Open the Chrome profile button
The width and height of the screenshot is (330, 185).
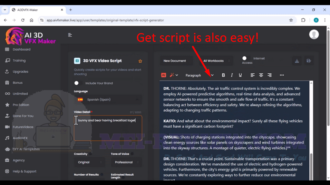click(x=316, y=20)
